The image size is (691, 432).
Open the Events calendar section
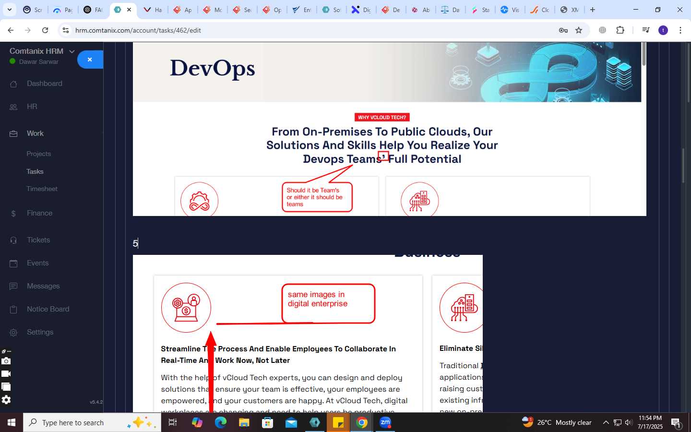(x=37, y=263)
